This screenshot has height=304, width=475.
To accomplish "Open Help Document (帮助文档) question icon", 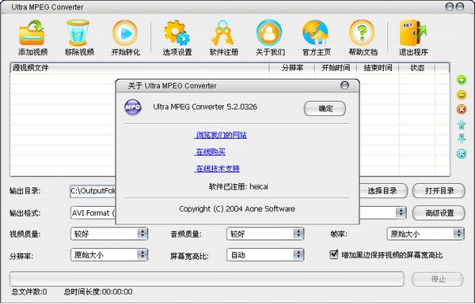I will (363, 32).
